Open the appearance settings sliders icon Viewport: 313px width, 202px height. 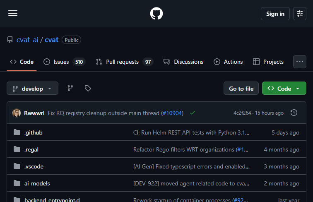[x=300, y=14]
